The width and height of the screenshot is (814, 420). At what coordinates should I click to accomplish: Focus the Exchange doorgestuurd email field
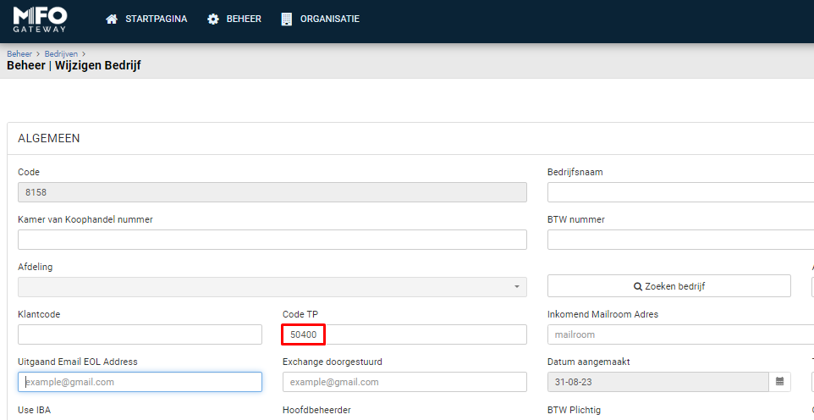[x=404, y=382]
